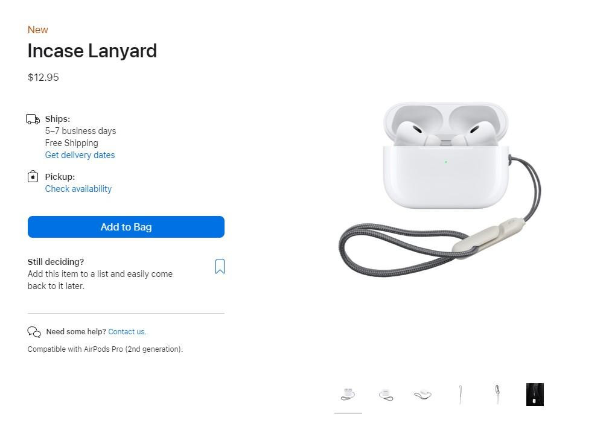
Task: Select the second thumbnail showing the closed case
Action: 386,395
